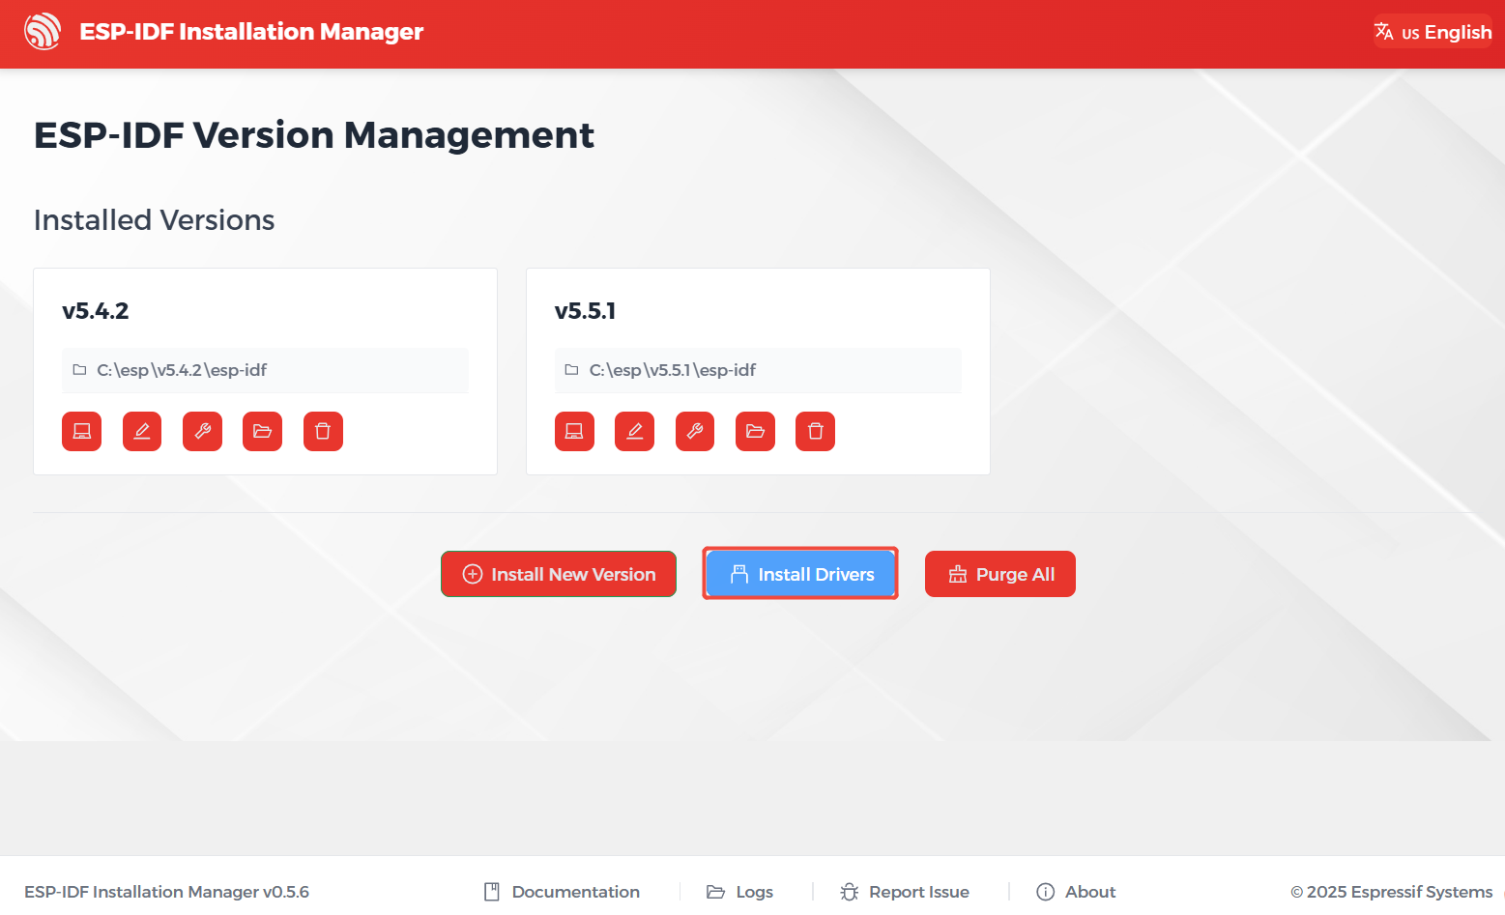Open terminal for v5.5.1 using laptop icon
Screen dimensions: 1505x915
tap(574, 431)
